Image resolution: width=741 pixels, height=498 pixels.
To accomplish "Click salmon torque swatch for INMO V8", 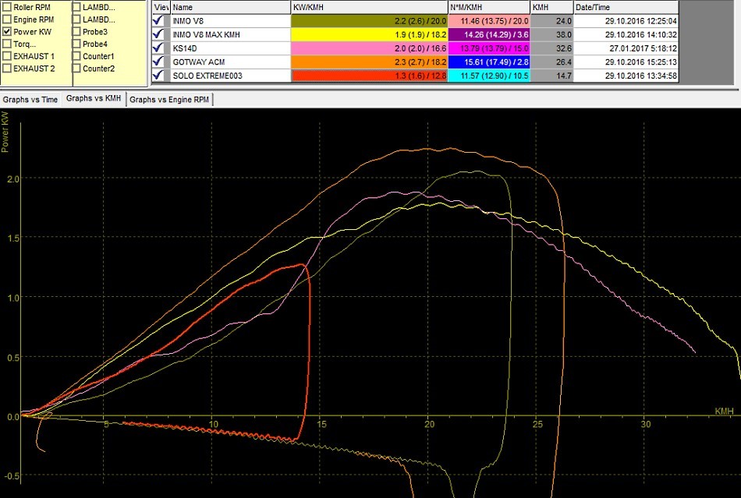I will tap(489, 21).
